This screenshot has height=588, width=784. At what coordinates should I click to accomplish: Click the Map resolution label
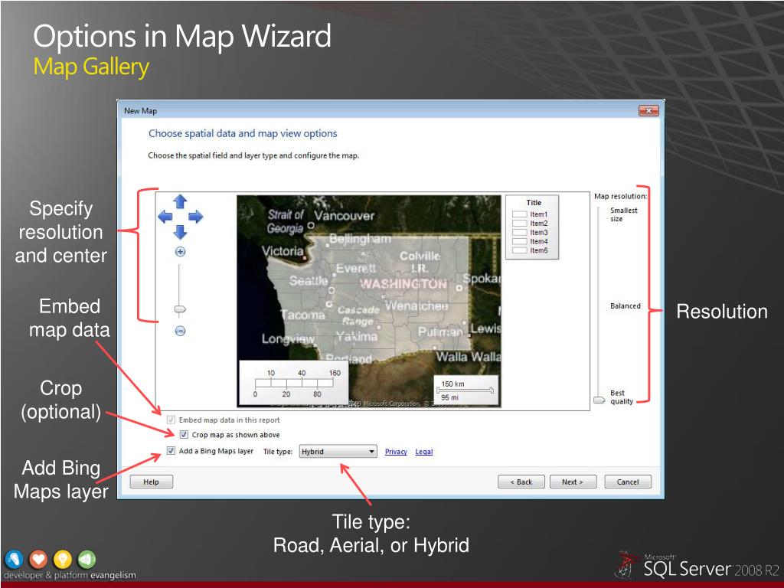[x=620, y=196]
